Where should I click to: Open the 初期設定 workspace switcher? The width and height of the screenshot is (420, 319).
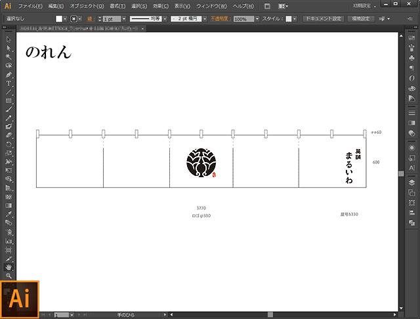click(365, 6)
